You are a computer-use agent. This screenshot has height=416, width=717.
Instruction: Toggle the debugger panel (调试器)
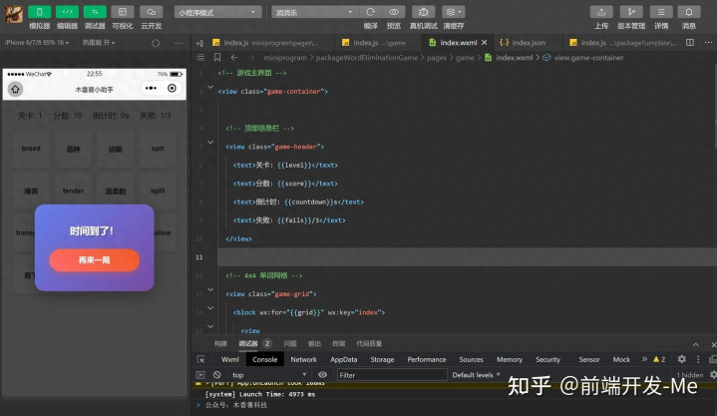point(95,11)
